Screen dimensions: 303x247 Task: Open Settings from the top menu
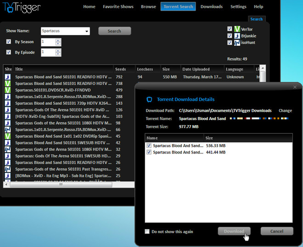(x=238, y=6)
